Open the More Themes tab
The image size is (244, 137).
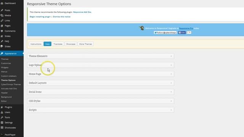[x=85, y=44]
